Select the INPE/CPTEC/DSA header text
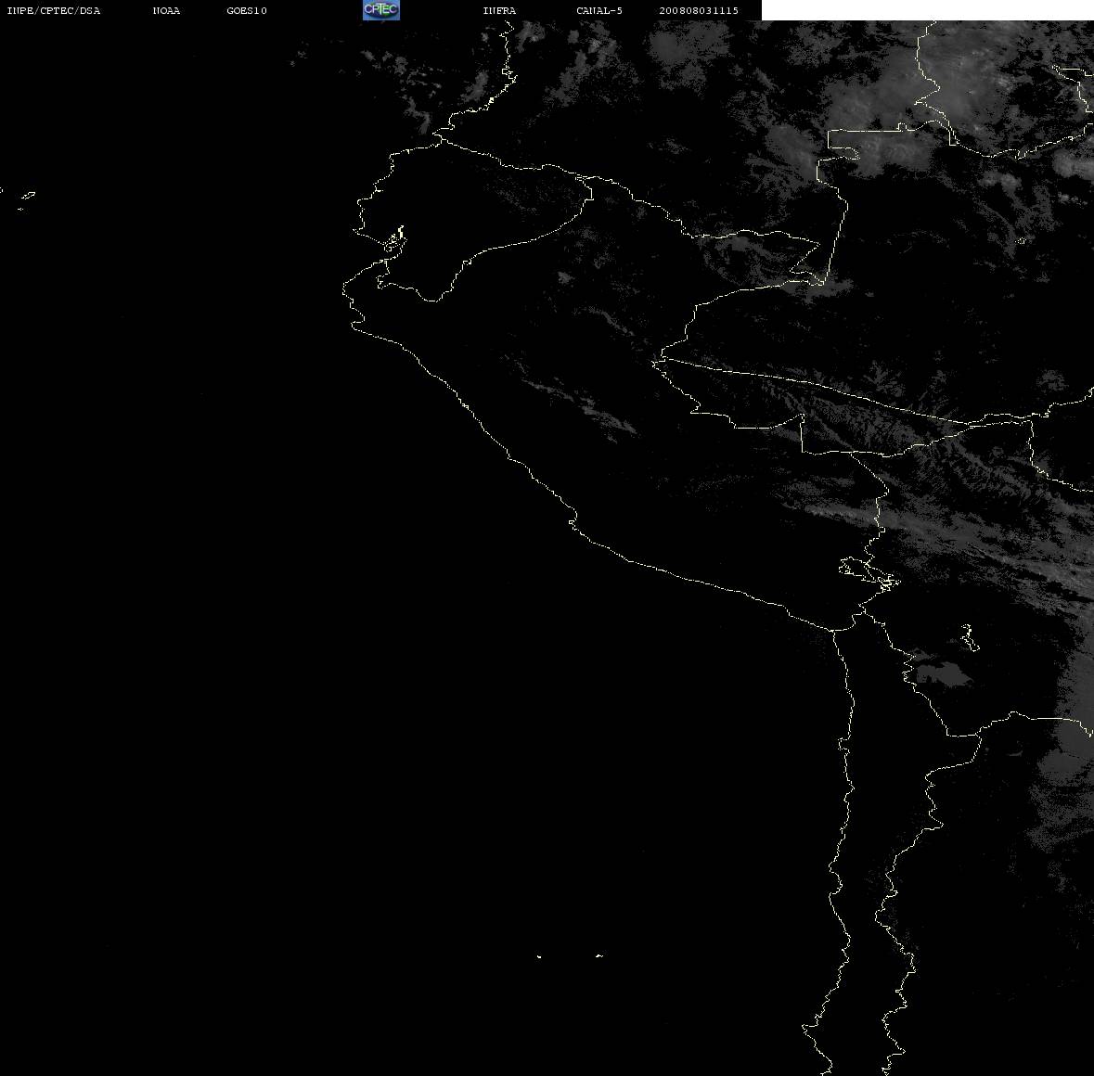This screenshot has height=1076, width=1094. pyautogui.click(x=54, y=10)
